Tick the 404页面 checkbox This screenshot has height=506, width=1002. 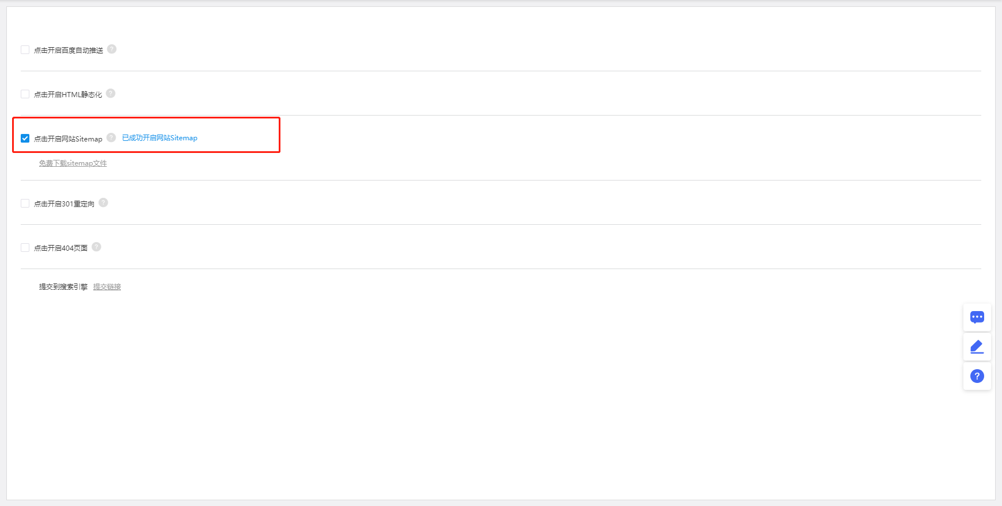[x=25, y=248]
